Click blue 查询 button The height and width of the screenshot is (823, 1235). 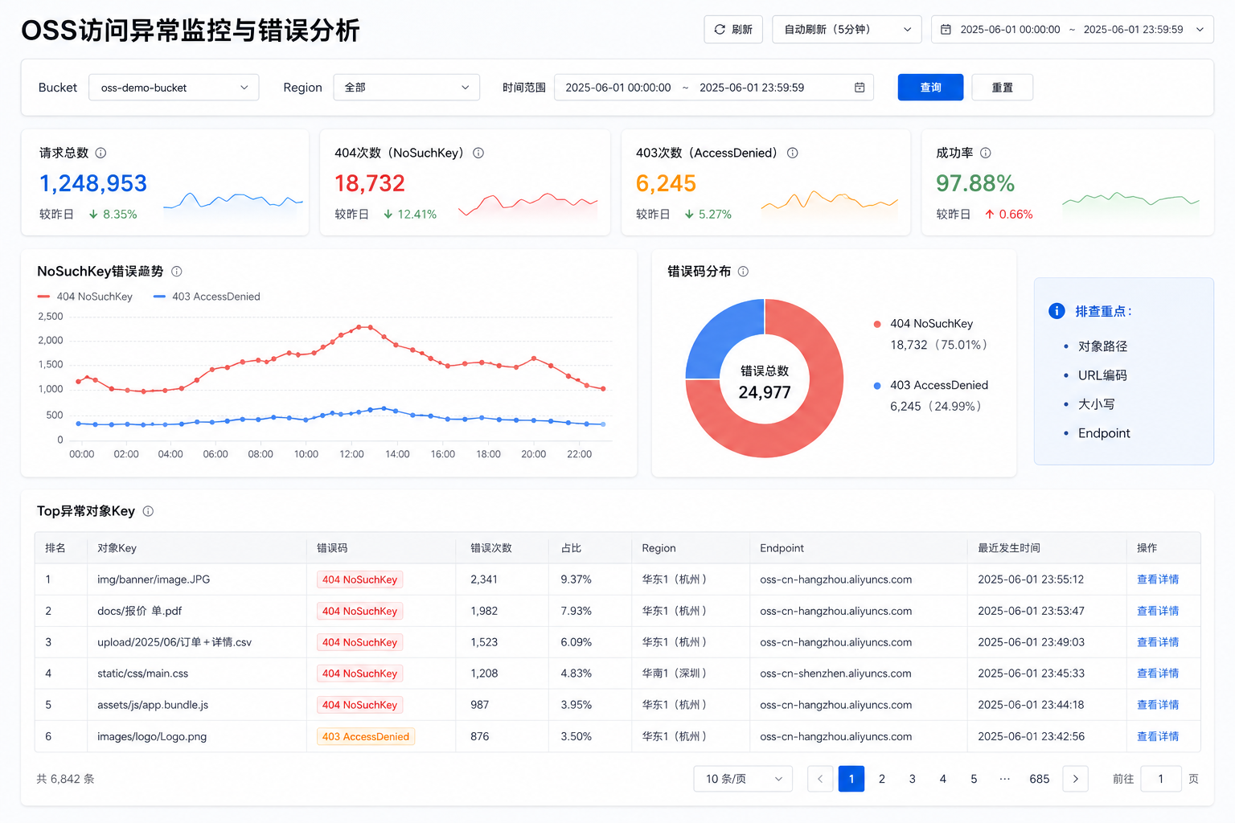tap(930, 87)
